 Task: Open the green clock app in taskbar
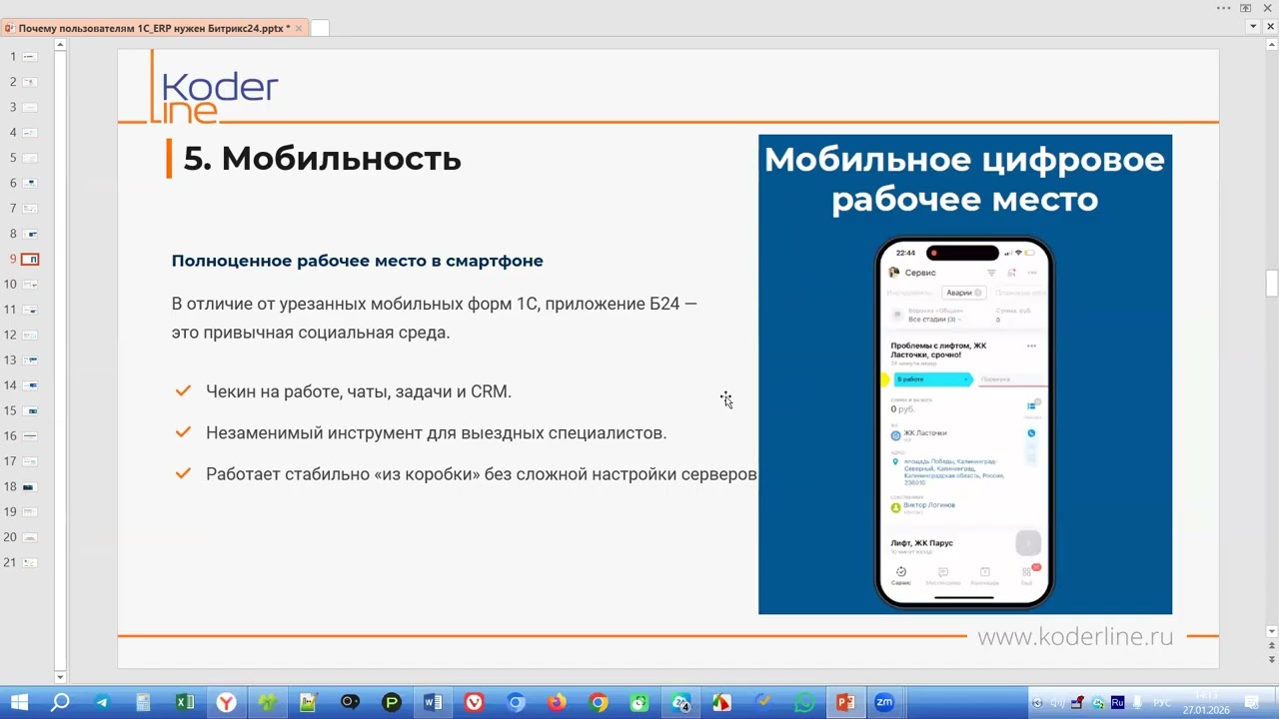(x=639, y=703)
